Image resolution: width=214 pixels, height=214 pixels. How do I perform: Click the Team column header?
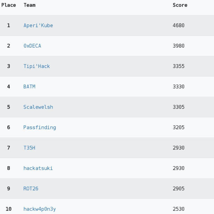click(29, 5)
